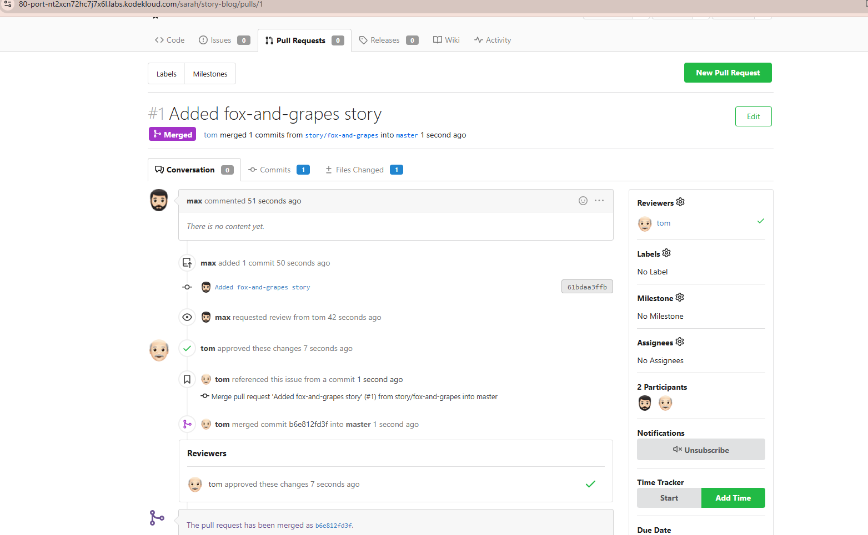The height and width of the screenshot is (535, 868).
Task: Open the Merge pull request commit reference
Action: pos(354,397)
